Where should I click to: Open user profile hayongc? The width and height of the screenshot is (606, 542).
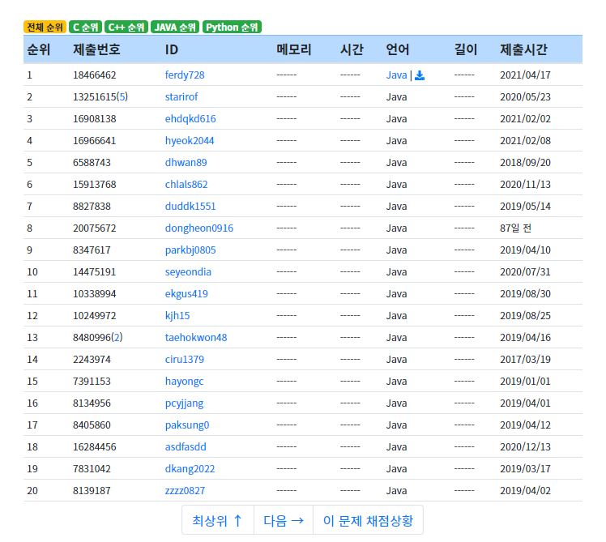tap(184, 381)
